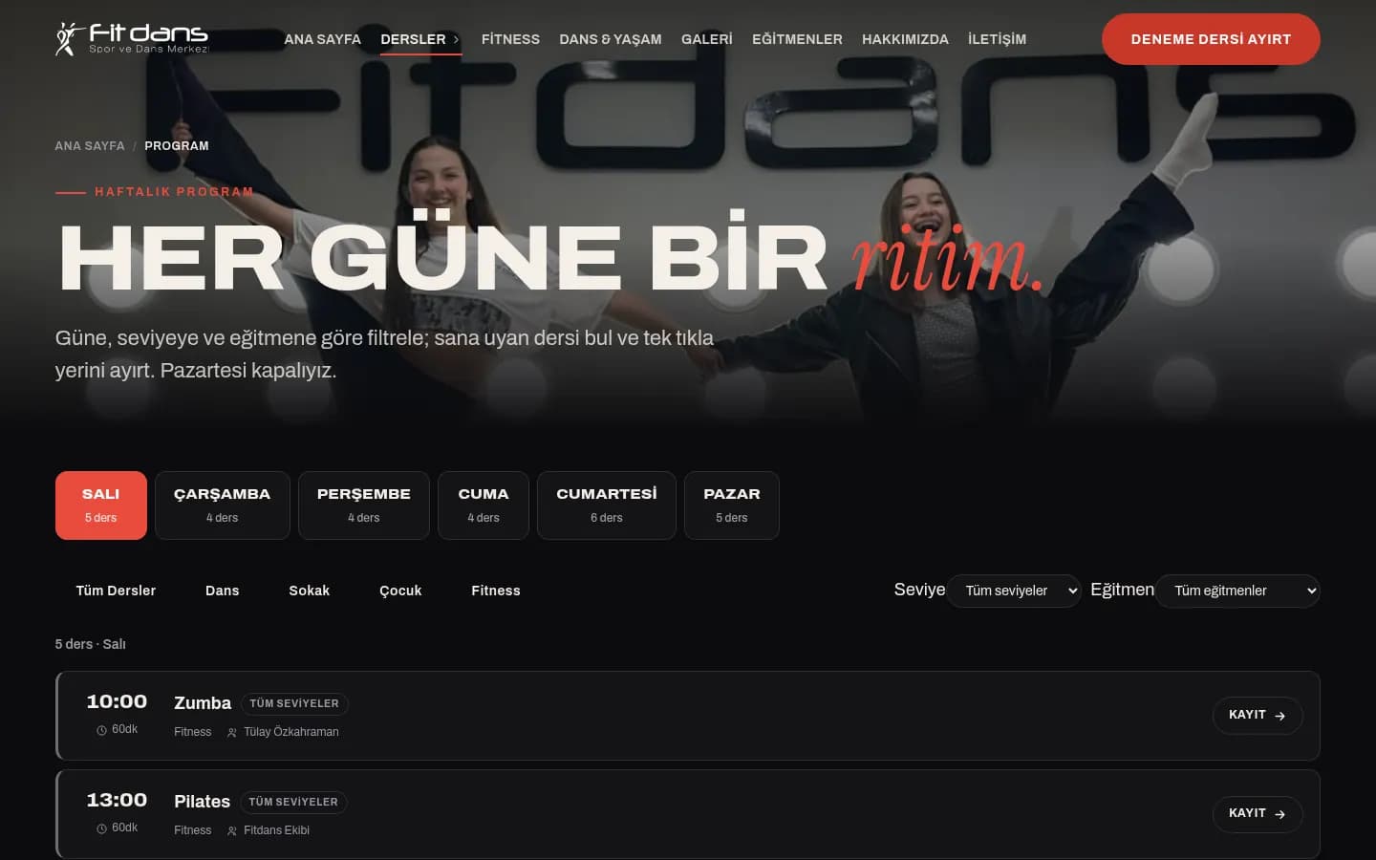1376x860 pixels.
Task: Click DENEME DERSİ AYIRT button
Action: [1211, 39]
